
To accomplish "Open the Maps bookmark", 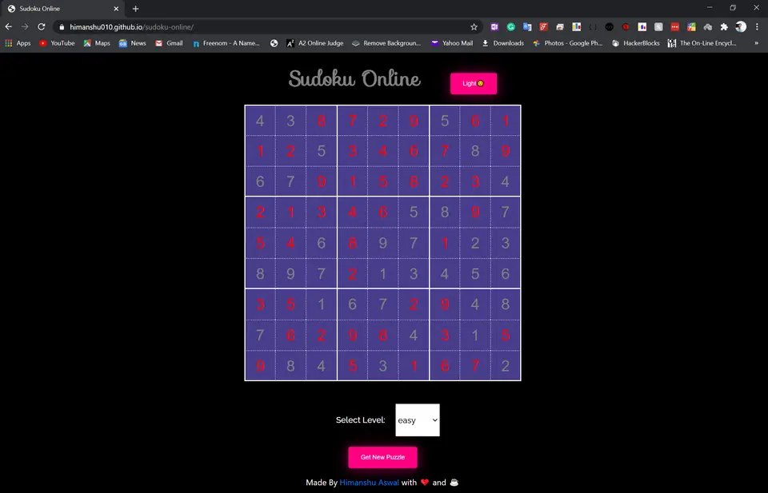I will click(x=97, y=43).
